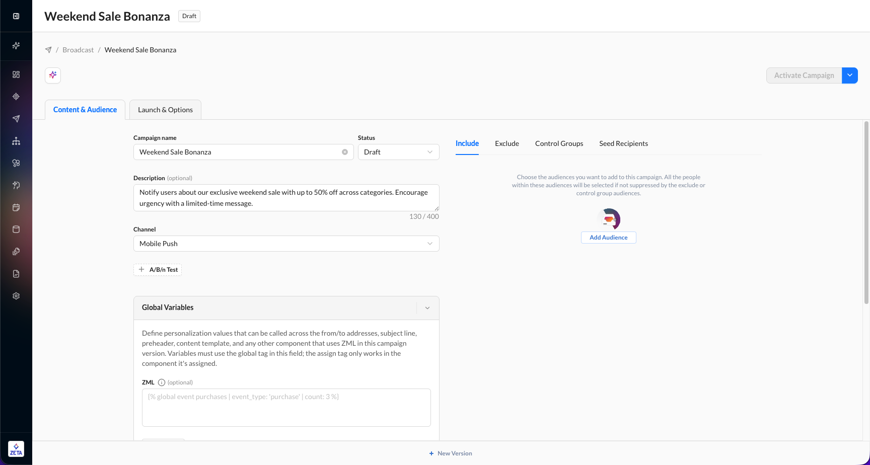Clear the Campaign name field

click(345, 152)
